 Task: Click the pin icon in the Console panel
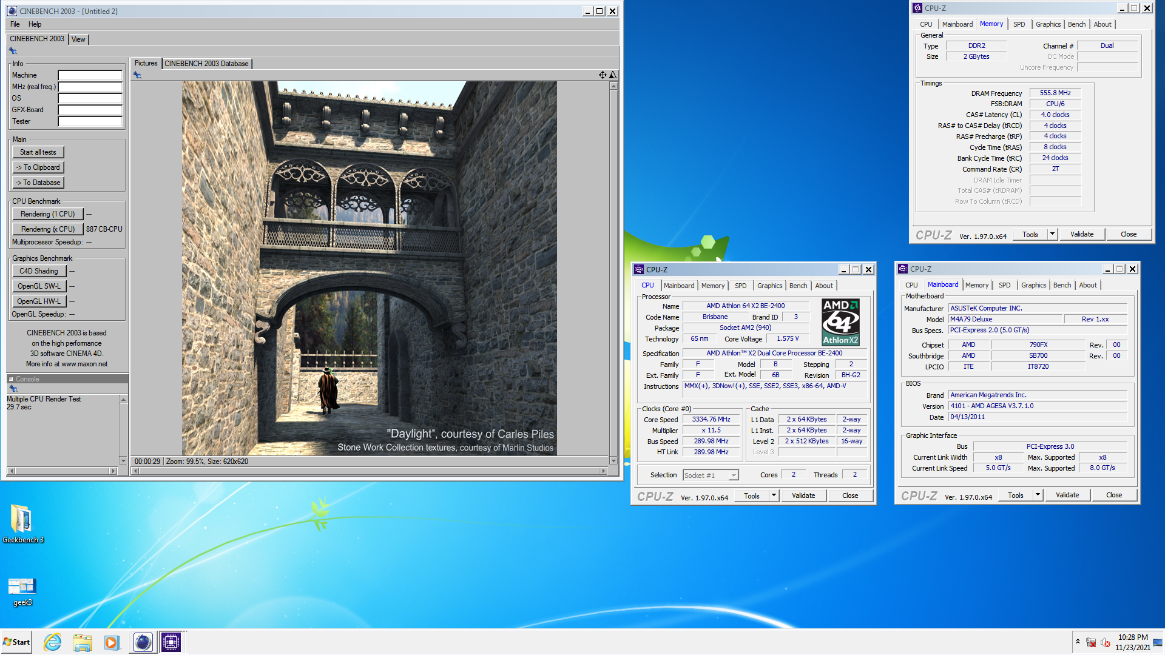point(13,389)
